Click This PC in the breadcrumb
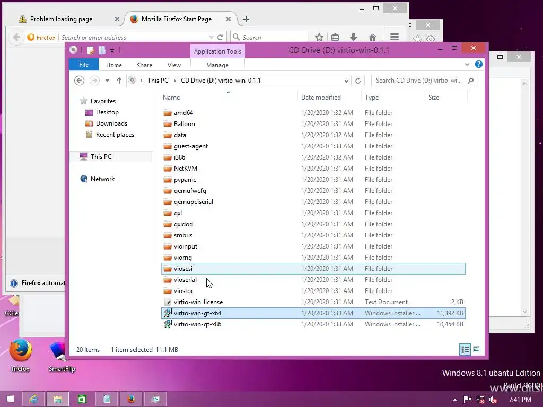 (158, 81)
